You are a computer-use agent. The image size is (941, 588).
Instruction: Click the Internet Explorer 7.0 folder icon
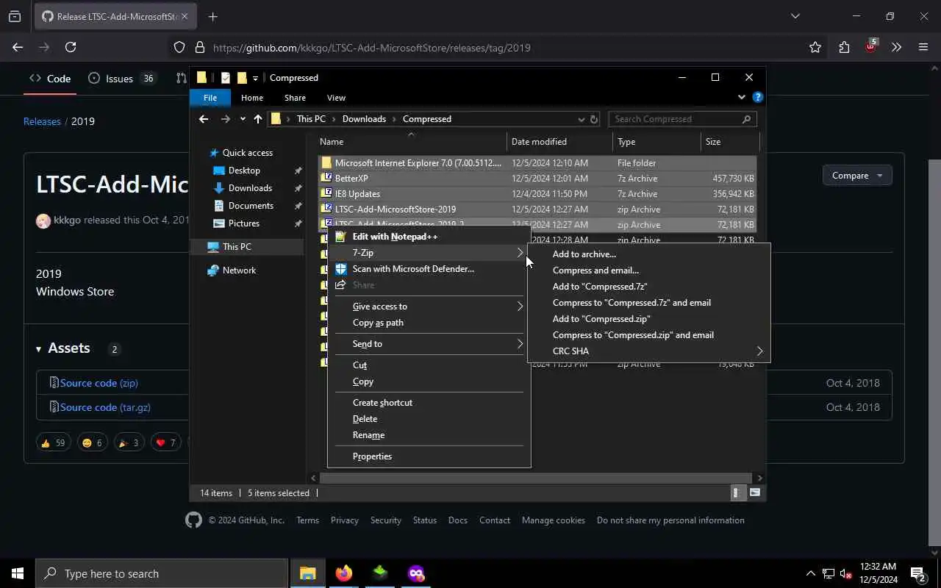(326, 163)
